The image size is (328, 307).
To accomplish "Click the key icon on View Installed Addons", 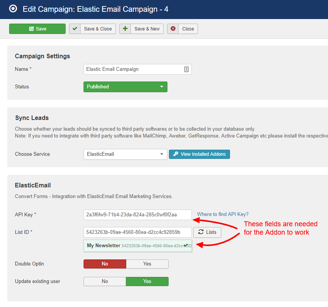I will tap(176, 154).
